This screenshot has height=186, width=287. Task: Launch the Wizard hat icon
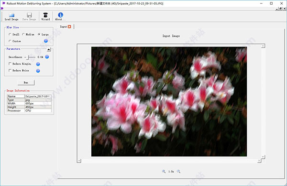[45, 16]
